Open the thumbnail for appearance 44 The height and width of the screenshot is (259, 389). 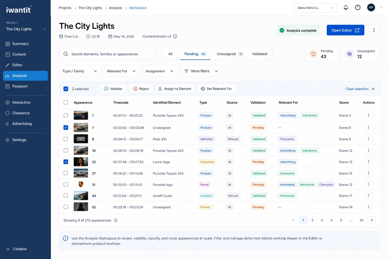pyautogui.click(x=81, y=196)
